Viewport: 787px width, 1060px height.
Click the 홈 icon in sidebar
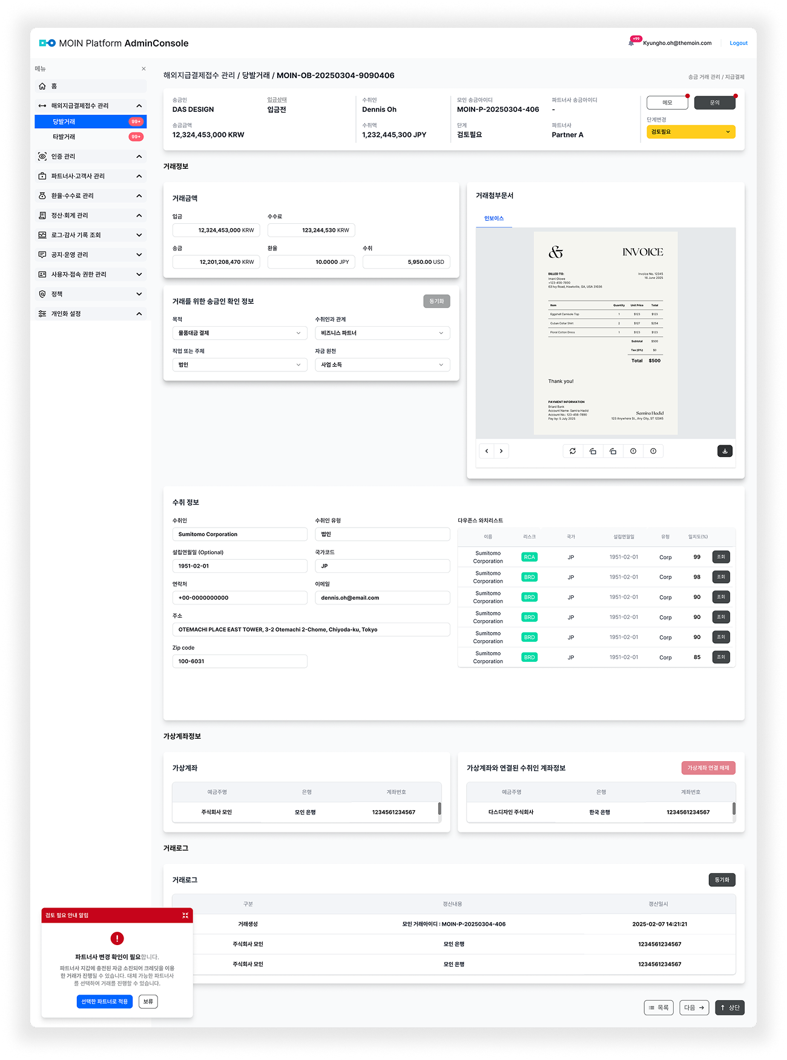(x=42, y=86)
